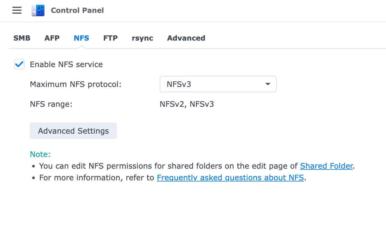Image resolution: width=386 pixels, height=241 pixels.
Task: Click the NFSv3 dropdown arrow
Action: (x=268, y=84)
